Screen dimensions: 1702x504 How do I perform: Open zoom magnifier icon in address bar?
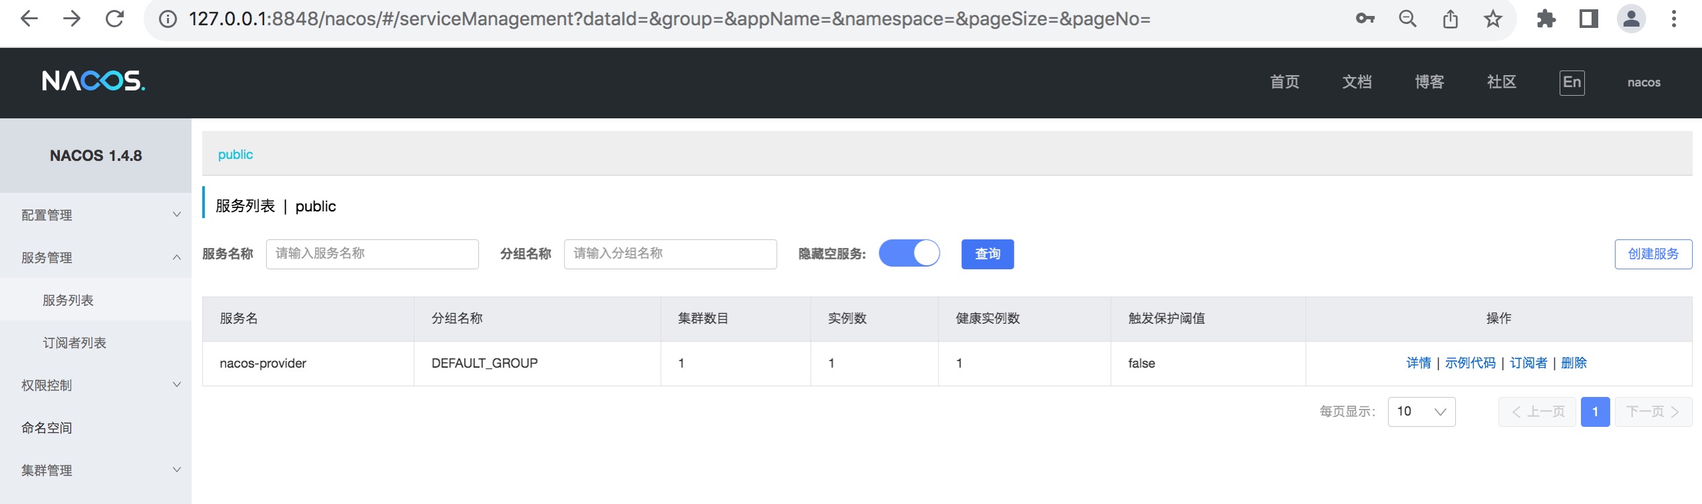1407,19
